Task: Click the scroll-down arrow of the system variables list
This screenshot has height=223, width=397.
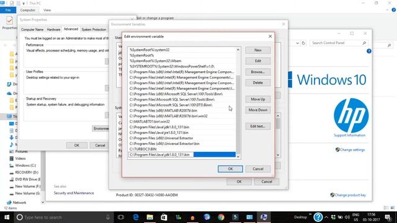Action: click(278, 155)
